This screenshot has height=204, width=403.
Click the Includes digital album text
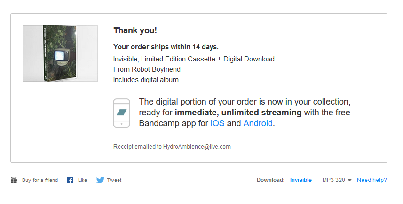click(146, 80)
